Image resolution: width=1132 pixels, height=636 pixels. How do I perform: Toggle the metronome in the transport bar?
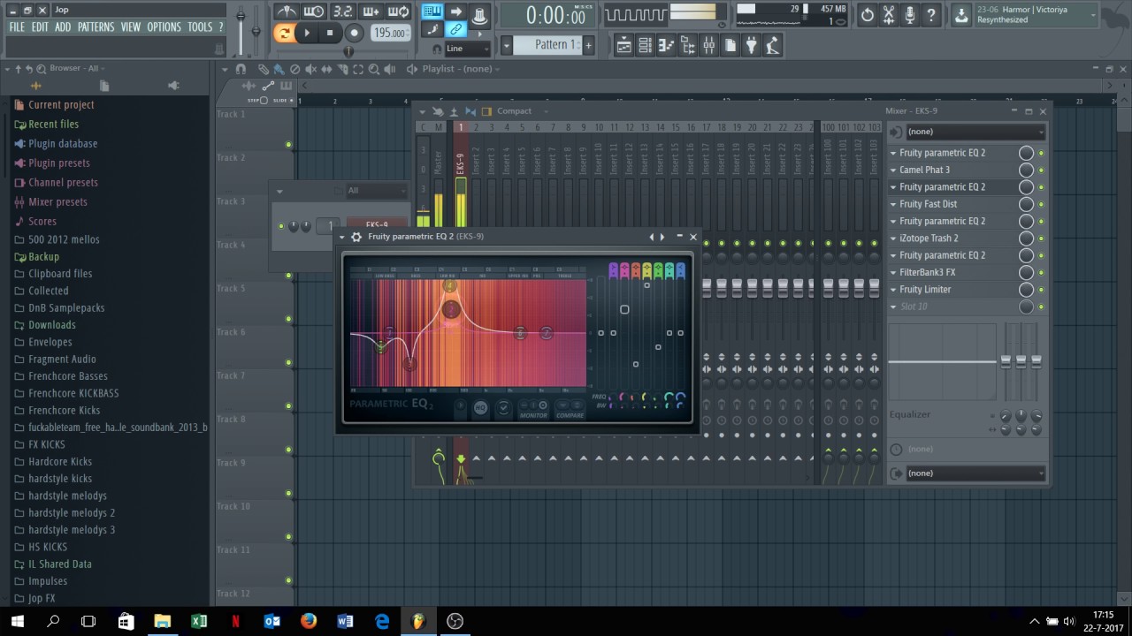[x=287, y=12]
